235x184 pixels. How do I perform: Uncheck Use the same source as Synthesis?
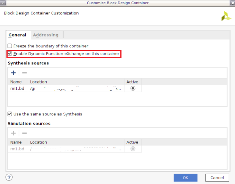click(x=10, y=114)
